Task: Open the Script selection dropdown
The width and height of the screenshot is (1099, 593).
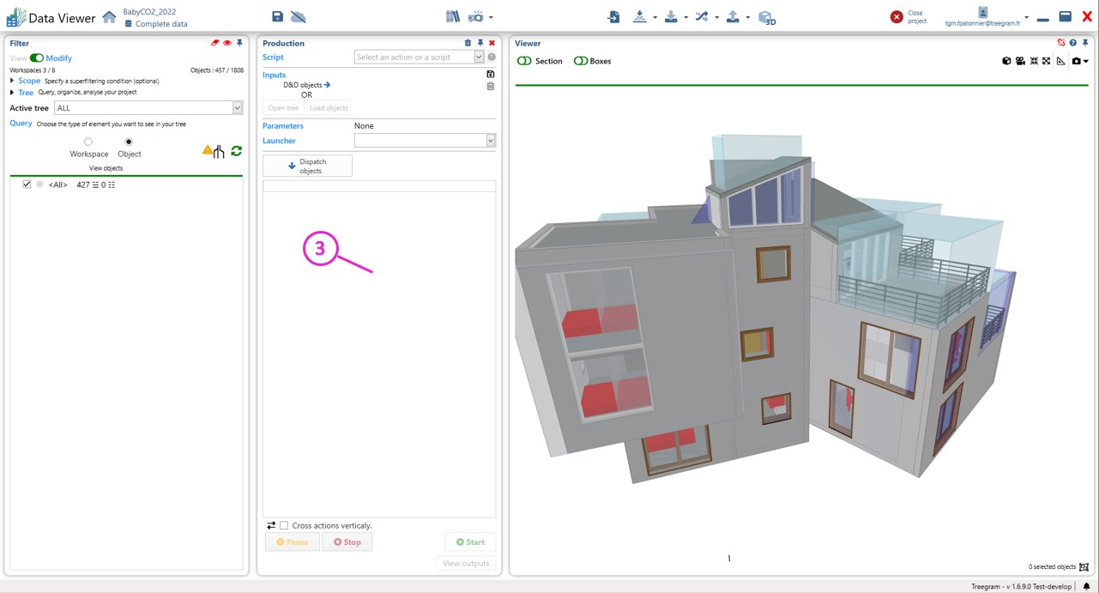Action: [479, 57]
